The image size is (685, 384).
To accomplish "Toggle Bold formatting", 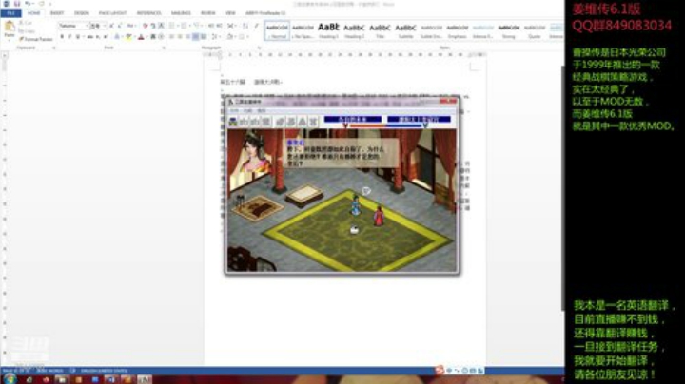I will pos(62,37).
